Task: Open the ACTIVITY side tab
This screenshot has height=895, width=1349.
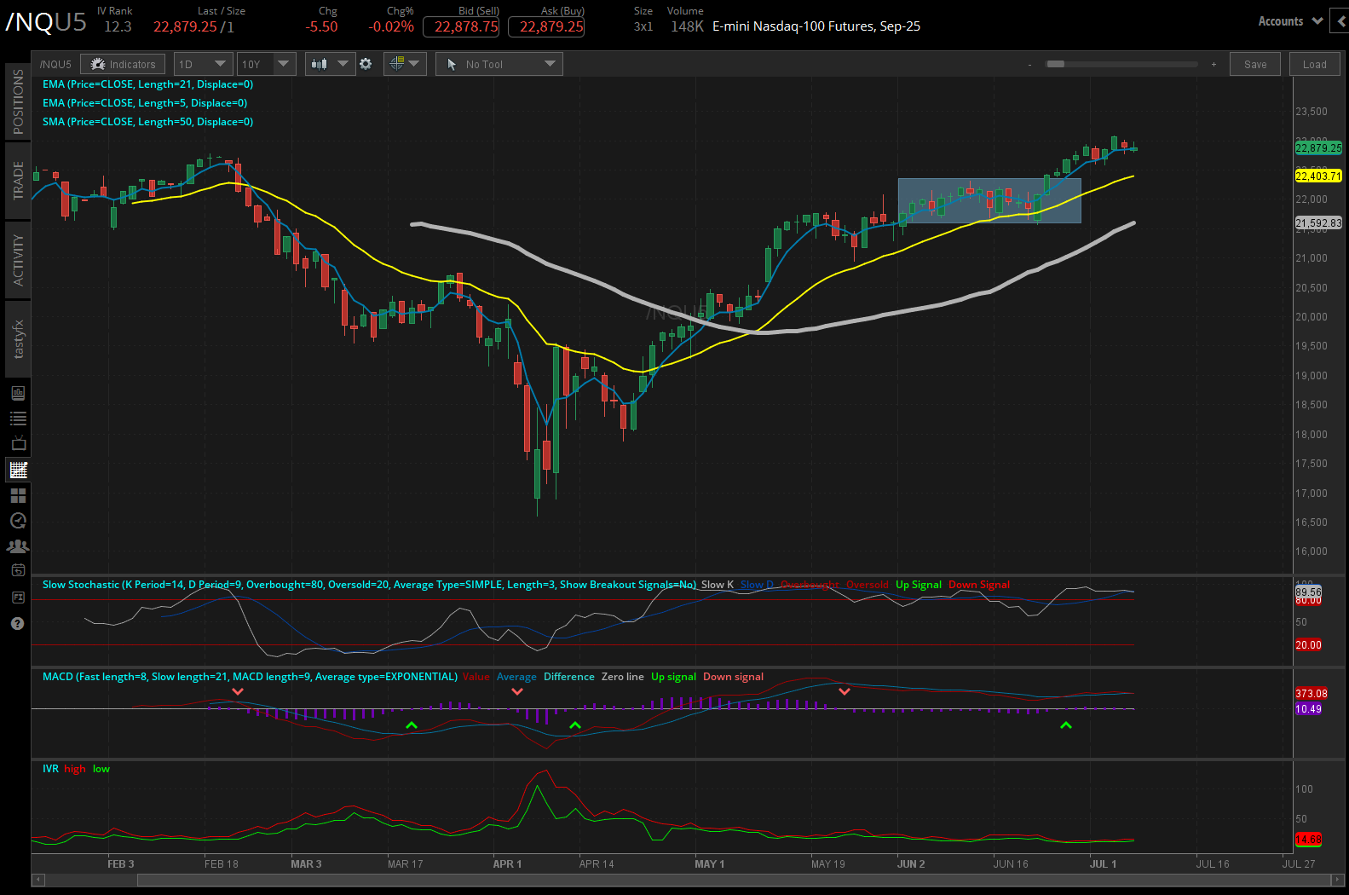Action: (18, 260)
